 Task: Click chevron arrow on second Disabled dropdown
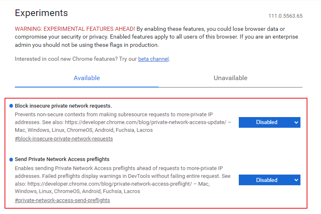tap(296, 180)
